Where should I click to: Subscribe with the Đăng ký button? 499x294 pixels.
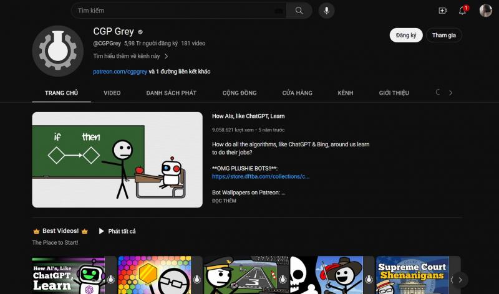pos(406,36)
